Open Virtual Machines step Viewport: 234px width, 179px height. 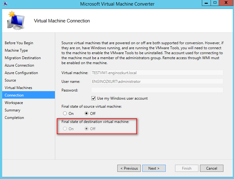coord(18,87)
